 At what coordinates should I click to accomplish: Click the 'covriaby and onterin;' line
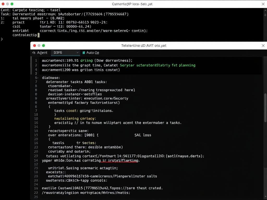pyautogui.click(x=69, y=152)
